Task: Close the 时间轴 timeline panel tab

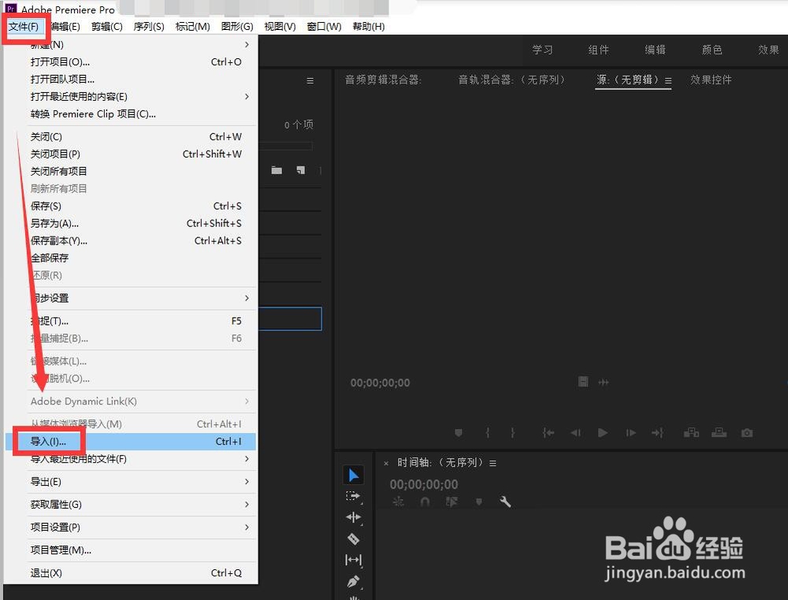Action: tap(386, 463)
